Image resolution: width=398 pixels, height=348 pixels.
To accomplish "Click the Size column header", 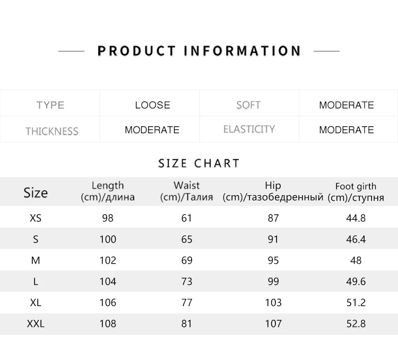I will tap(36, 193).
